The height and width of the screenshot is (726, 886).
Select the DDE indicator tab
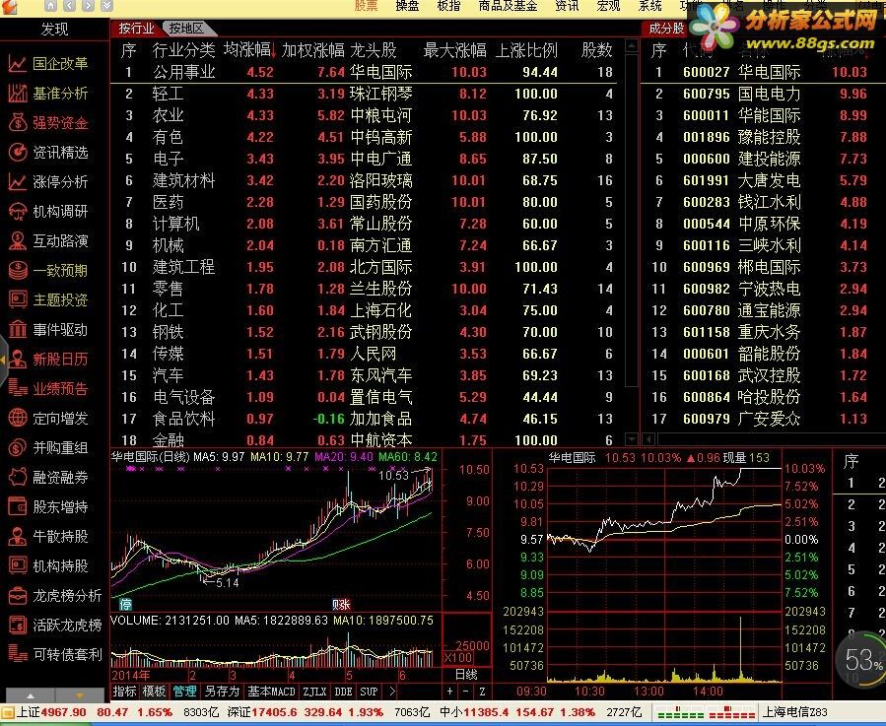343,691
